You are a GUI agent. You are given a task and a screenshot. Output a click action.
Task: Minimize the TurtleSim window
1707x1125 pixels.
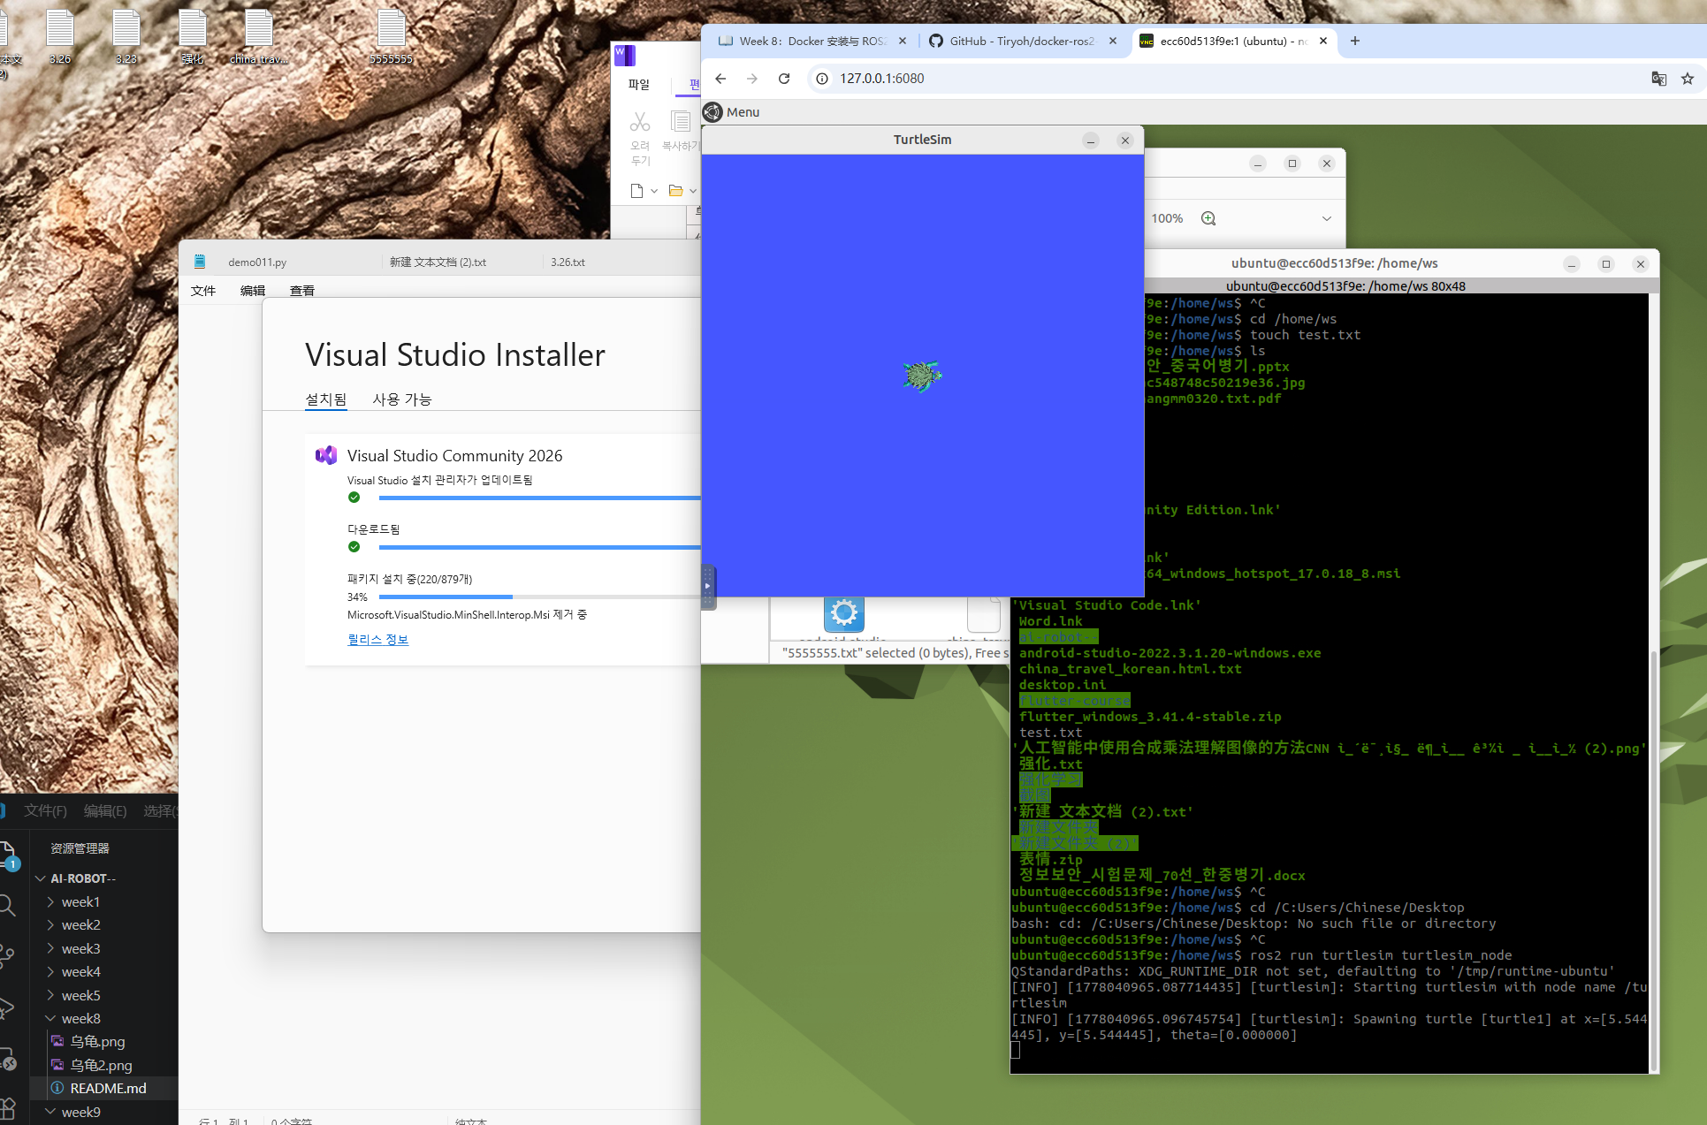pos(1091,141)
